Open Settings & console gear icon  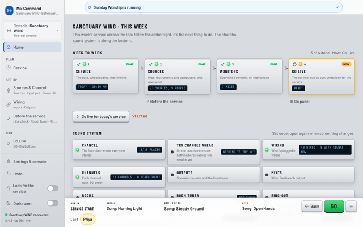pos(9,162)
